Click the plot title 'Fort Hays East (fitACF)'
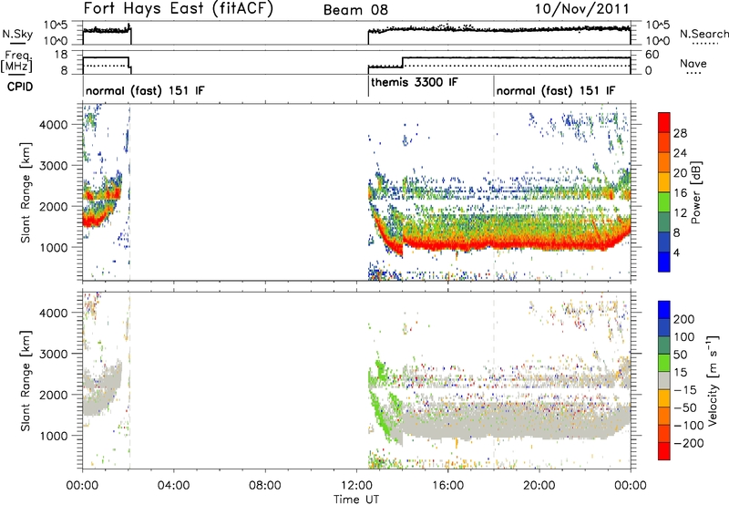The image size is (729, 505). coord(178,9)
